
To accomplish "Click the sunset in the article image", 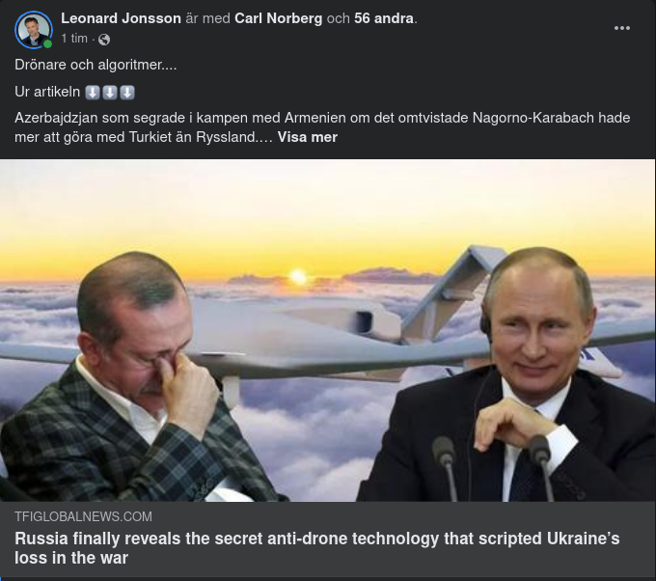I will [x=298, y=276].
